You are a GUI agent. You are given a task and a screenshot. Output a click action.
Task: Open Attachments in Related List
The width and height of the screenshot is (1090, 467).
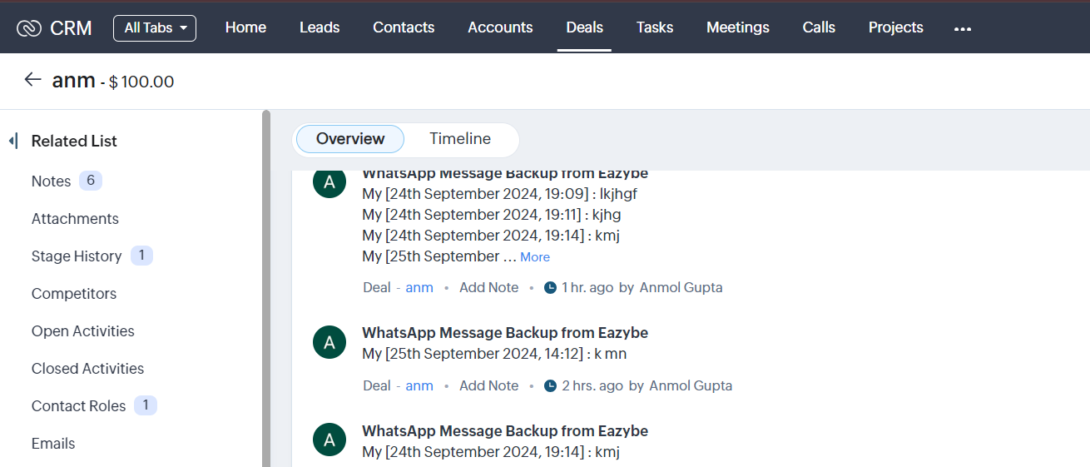click(75, 219)
